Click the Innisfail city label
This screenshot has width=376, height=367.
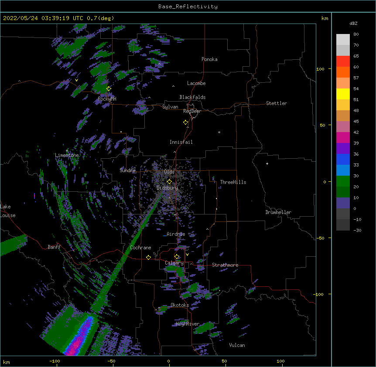(181, 142)
